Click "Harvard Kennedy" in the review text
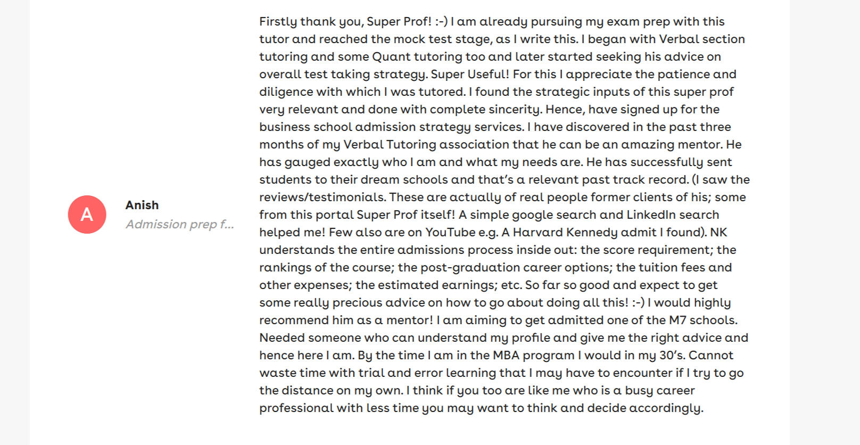The image size is (860, 445). [x=557, y=232]
